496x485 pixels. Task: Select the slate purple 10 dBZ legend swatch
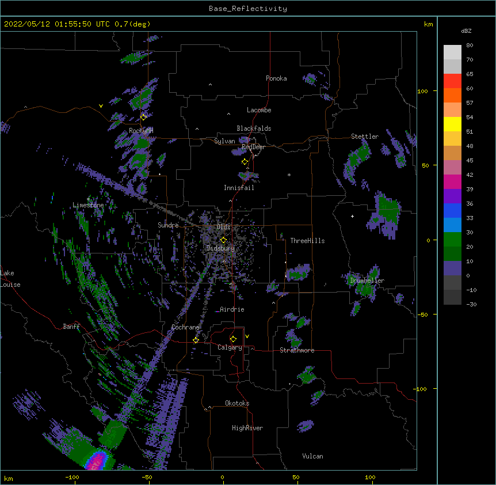452,268
